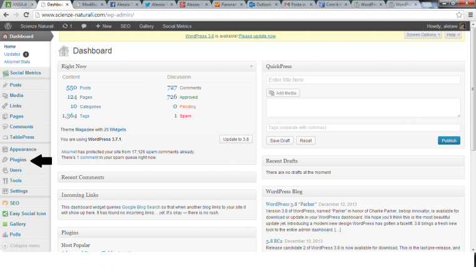Screen dimensions: 476x267
Task: Open the 727 Comments link
Action: point(184,88)
